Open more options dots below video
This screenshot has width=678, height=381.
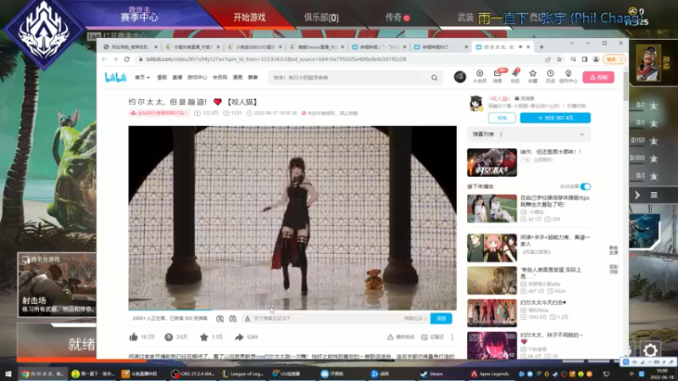(x=453, y=337)
